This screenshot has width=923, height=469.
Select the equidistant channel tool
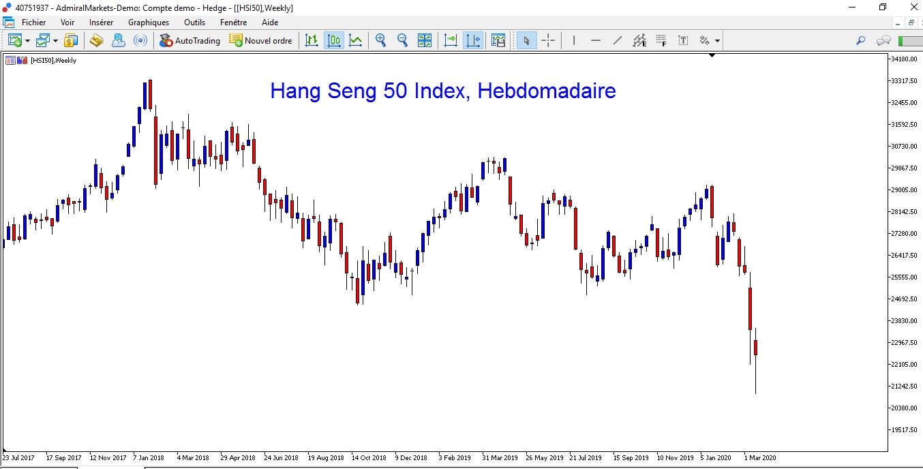(x=639, y=40)
